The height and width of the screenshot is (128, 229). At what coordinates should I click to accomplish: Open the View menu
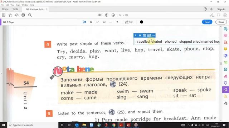(13, 5)
